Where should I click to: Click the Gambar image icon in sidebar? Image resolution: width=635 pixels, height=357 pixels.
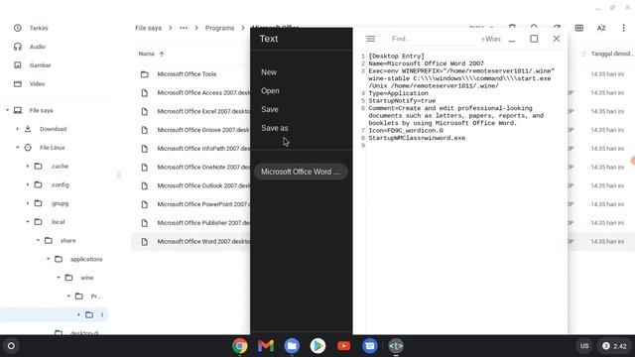coord(18,65)
